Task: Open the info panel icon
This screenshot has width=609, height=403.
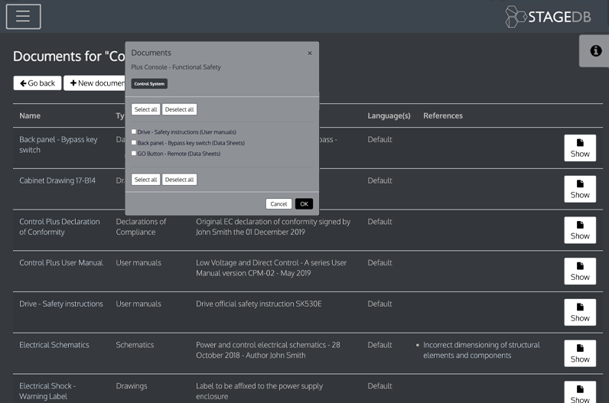Action: pyautogui.click(x=594, y=50)
